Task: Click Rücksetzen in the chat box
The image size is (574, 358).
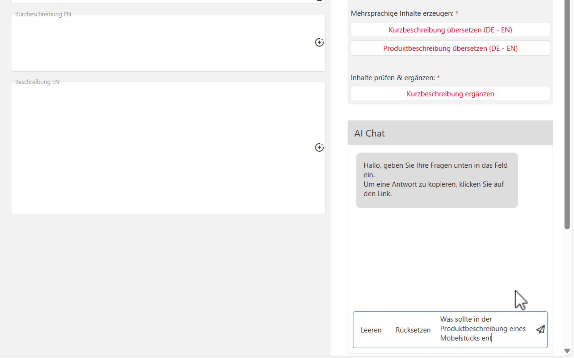Action: point(413,330)
